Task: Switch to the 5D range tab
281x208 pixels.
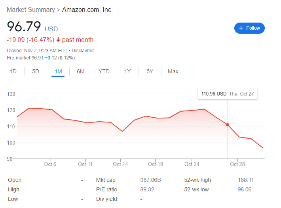Action: click(36, 71)
